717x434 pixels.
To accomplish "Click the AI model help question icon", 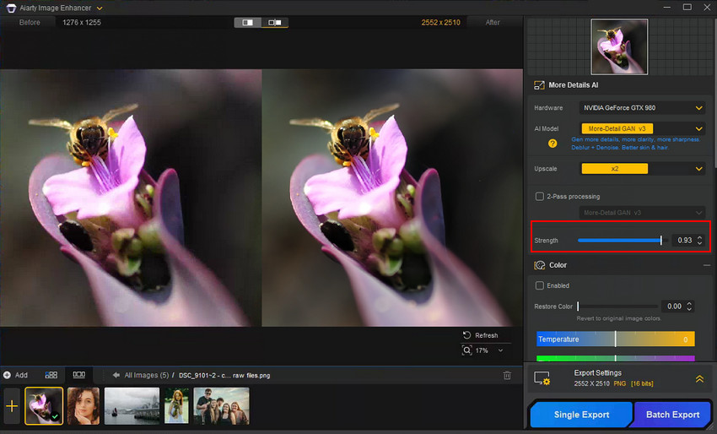I will (553, 144).
